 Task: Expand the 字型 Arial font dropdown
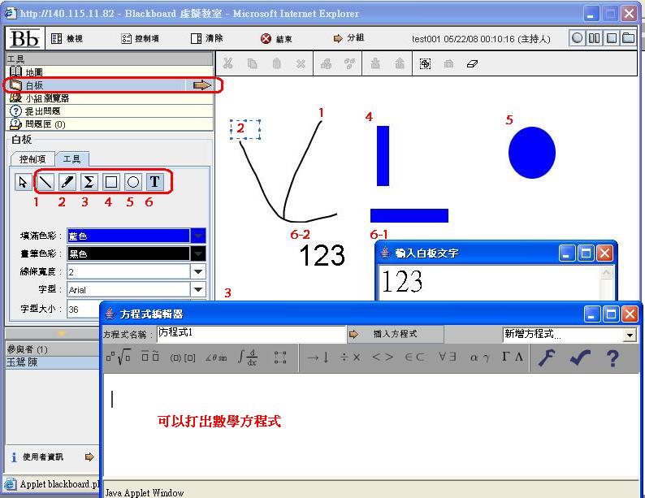(x=197, y=289)
